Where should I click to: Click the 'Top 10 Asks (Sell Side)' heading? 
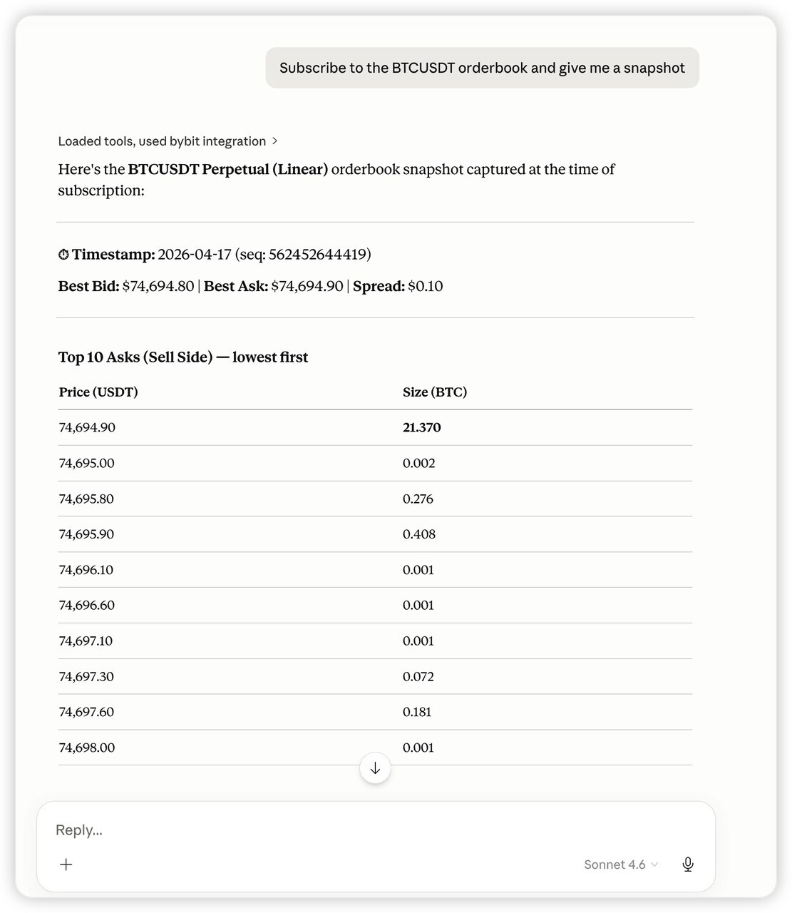(x=183, y=357)
